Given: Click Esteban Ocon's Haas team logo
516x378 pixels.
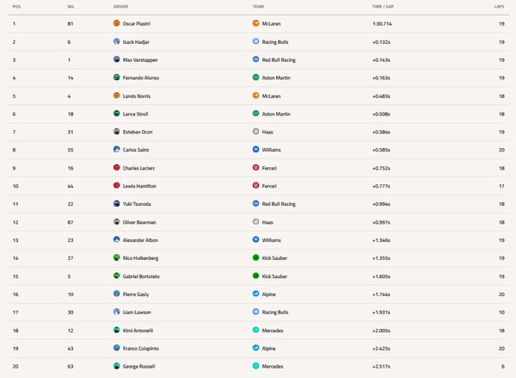Looking at the screenshot, I should click(255, 131).
